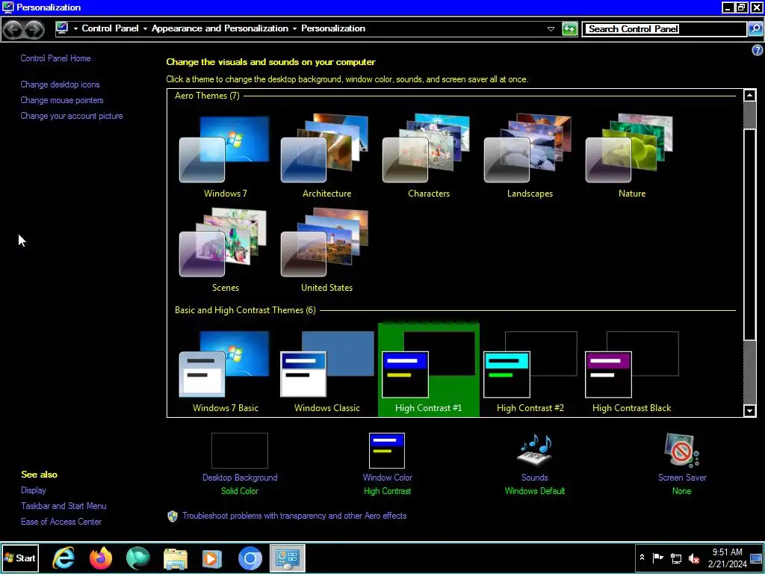Image resolution: width=765 pixels, height=574 pixels.
Task: Open the Display link under See also
Action: click(34, 490)
